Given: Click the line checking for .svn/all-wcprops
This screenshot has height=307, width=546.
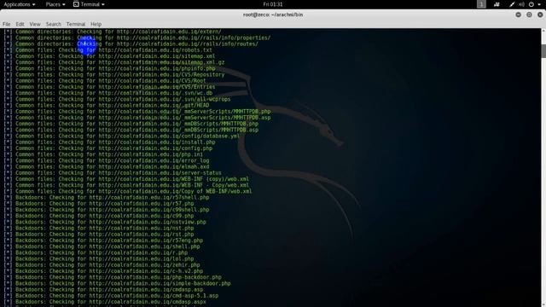Looking at the screenshot, I should pos(117,99).
